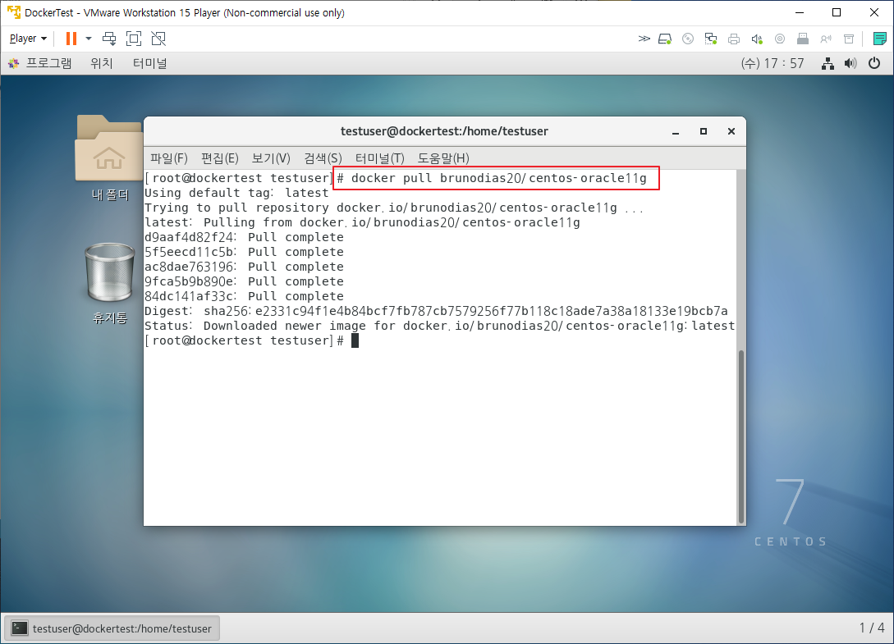
Task: Click the sound card device icon
Action: (x=757, y=39)
